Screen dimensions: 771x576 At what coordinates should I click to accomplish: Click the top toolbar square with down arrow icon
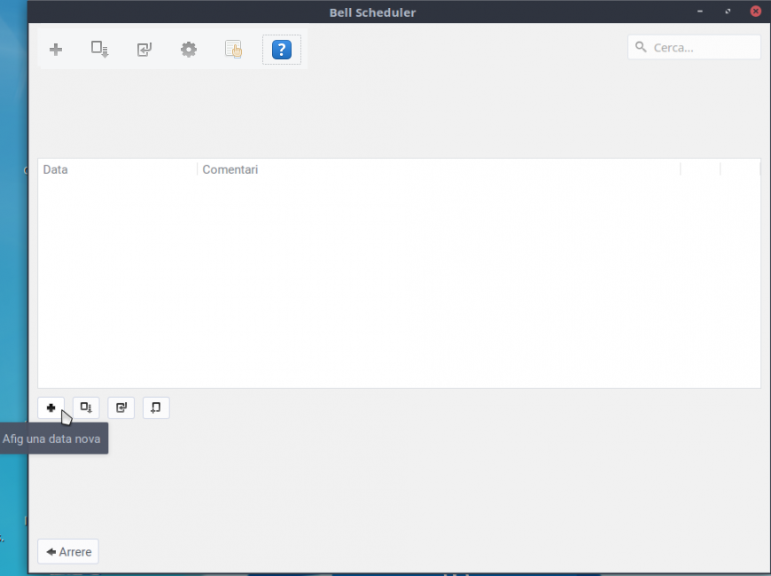coord(100,50)
